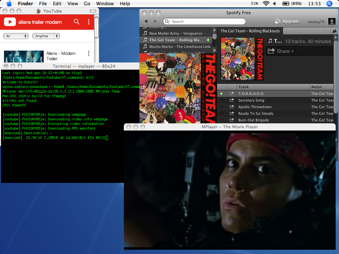339x254 pixels.
Task: Click the now-playing speaker icon beside T.O.R.N.A.D.O
Action: 221,94
